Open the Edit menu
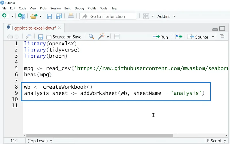This screenshot has width=230, height=144. coord(13,8)
